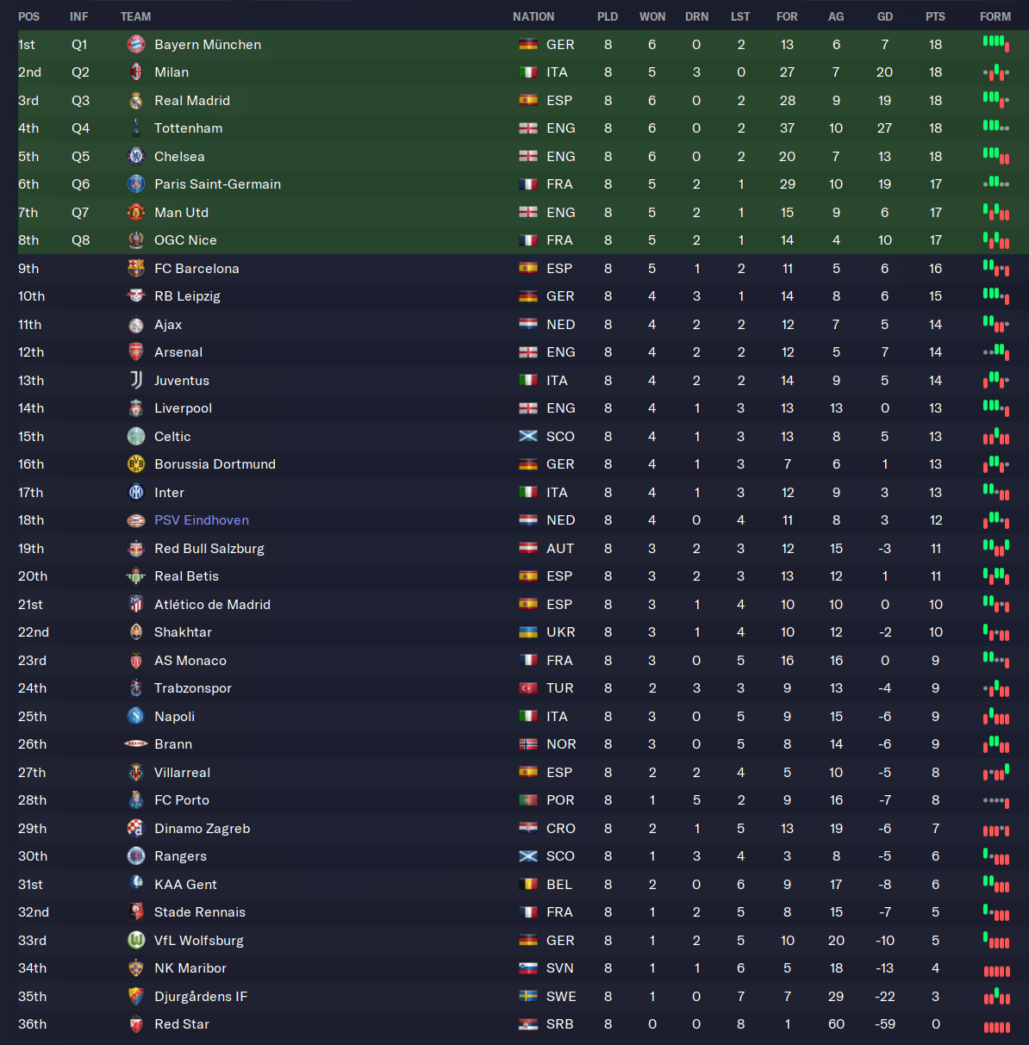Select the 36th place Red Star row
Viewport: 1029px width, 1045px height.
tap(345, 1024)
